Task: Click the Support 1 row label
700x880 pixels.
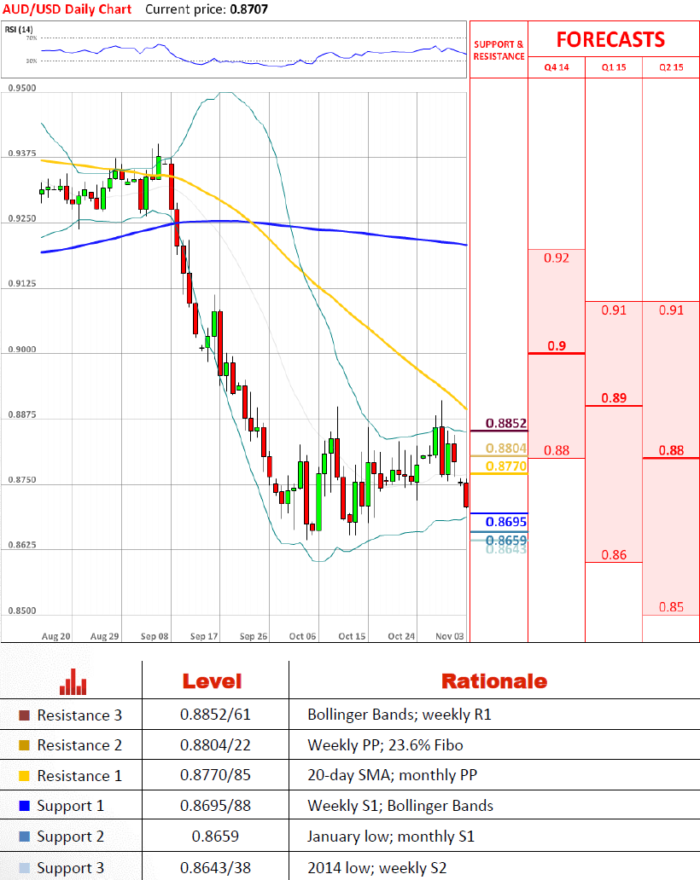Action: [70, 806]
